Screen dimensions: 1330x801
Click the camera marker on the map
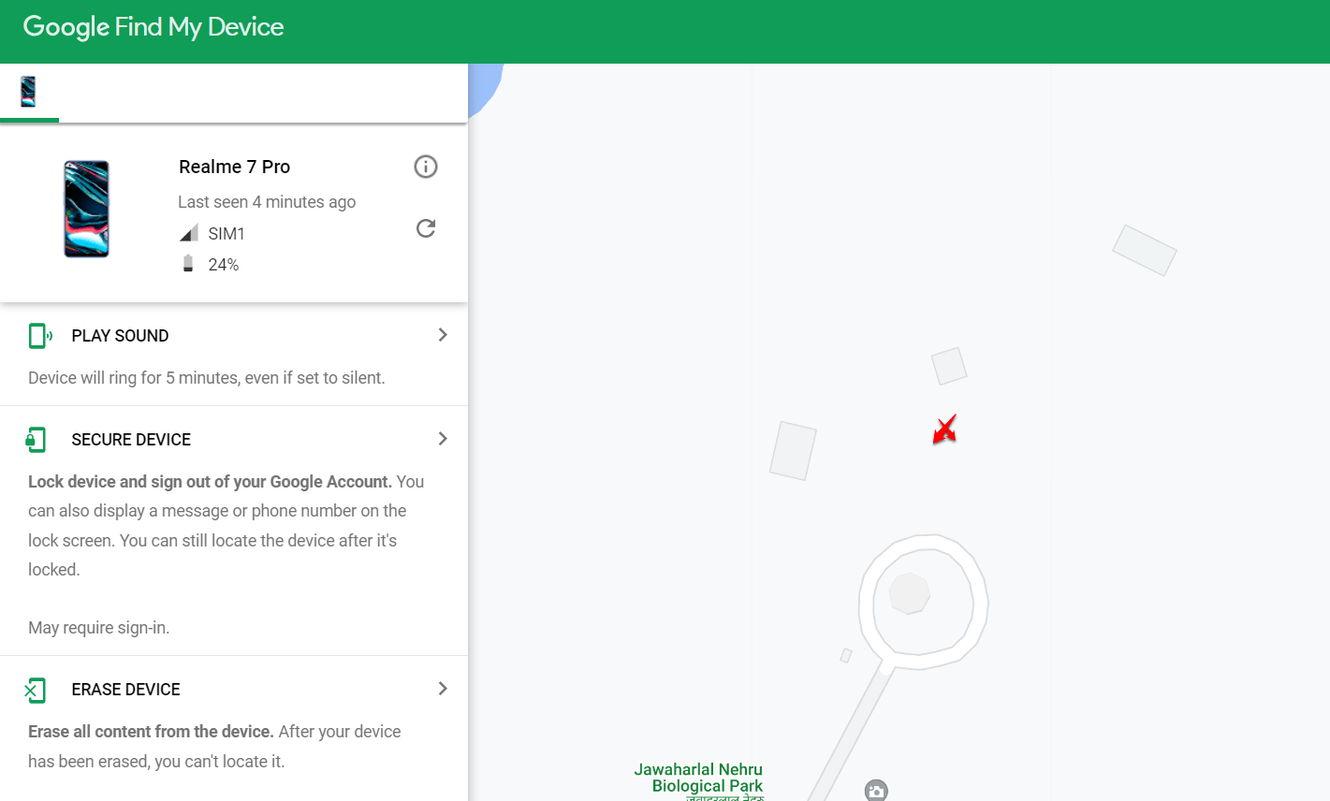tap(876, 791)
